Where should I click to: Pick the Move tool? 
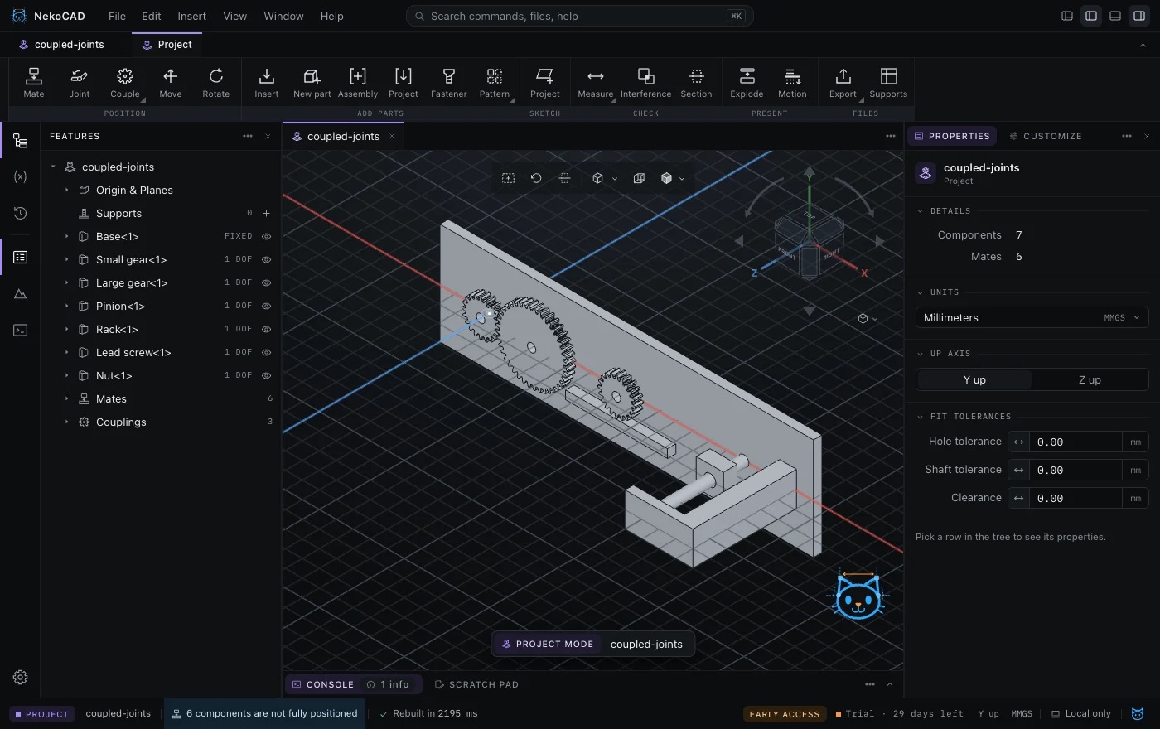click(x=171, y=83)
